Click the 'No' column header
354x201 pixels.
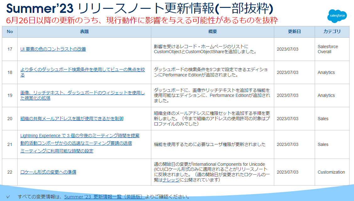click(x=10, y=32)
